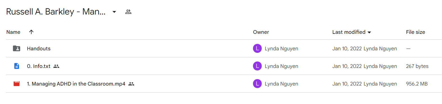Click the shared Handouts folder icon
442x104 pixels.
(17, 48)
